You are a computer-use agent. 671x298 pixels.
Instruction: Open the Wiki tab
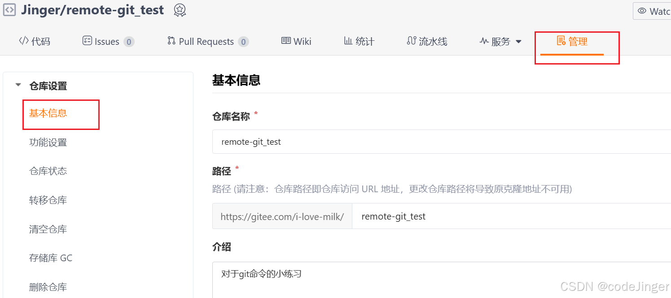pyautogui.click(x=296, y=42)
